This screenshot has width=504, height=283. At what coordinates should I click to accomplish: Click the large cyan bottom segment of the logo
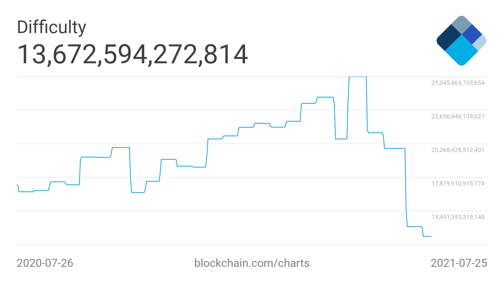pos(461,51)
